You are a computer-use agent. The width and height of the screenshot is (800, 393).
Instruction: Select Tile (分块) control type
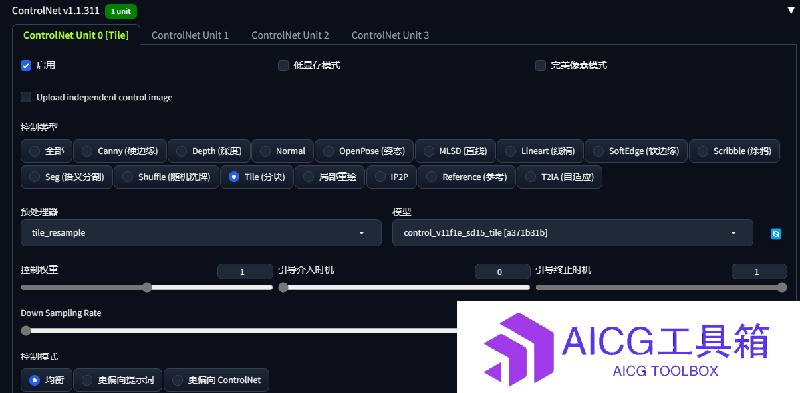257,177
